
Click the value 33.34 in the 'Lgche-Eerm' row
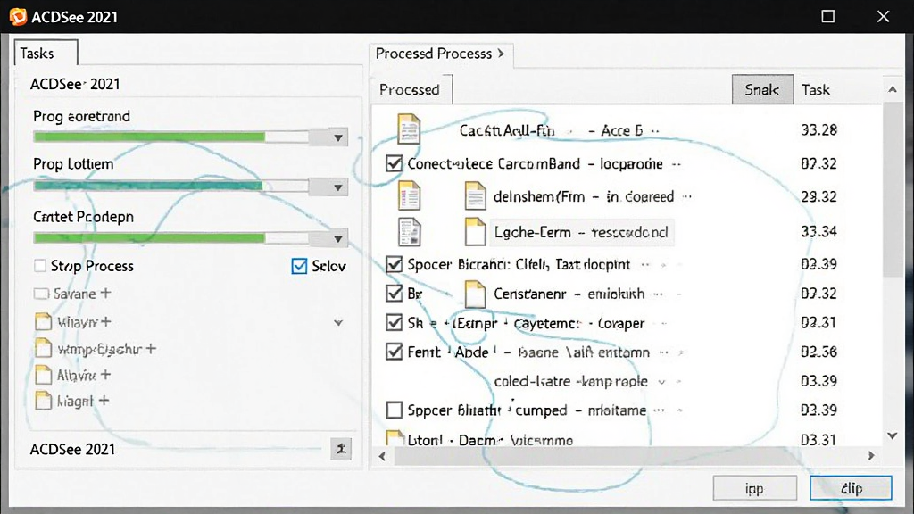(x=818, y=231)
